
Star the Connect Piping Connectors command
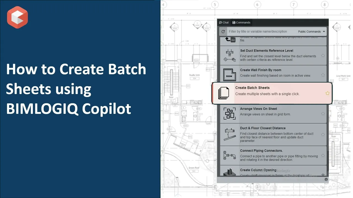pyautogui.click(x=323, y=155)
